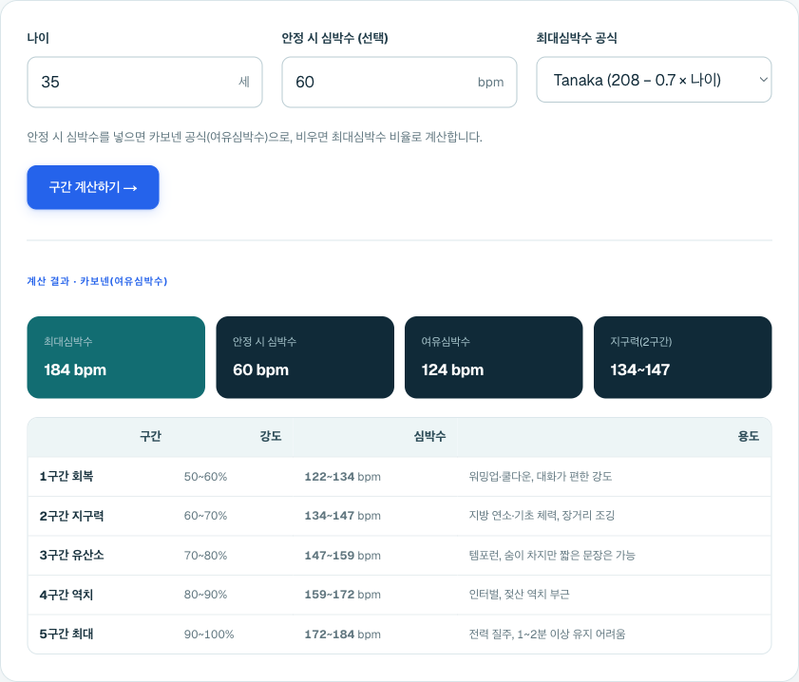Select the 4구간 역치 row label

pyautogui.click(x=67, y=595)
